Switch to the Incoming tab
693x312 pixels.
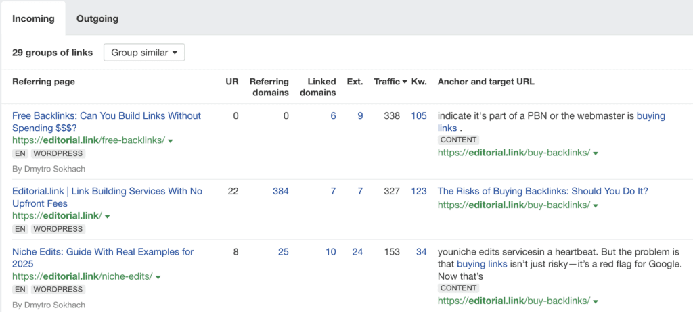(x=33, y=18)
